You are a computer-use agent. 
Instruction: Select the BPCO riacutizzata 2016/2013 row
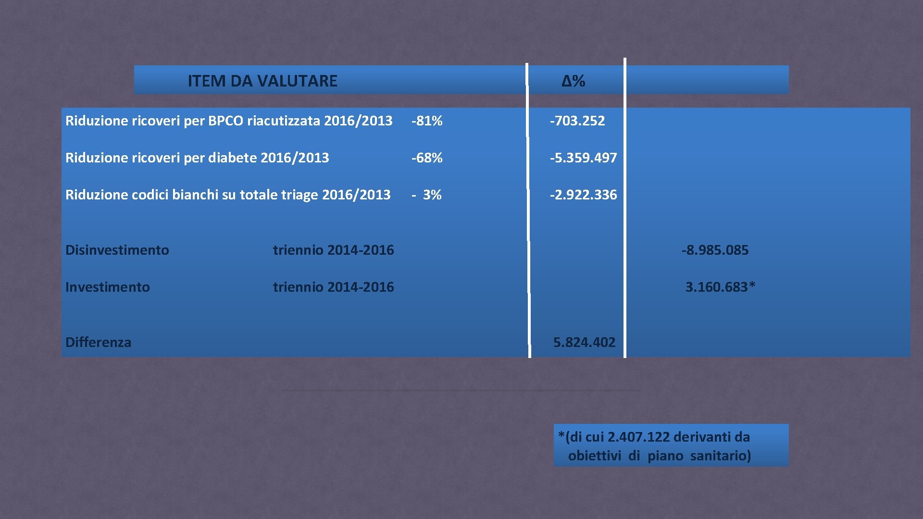pos(228,122)
